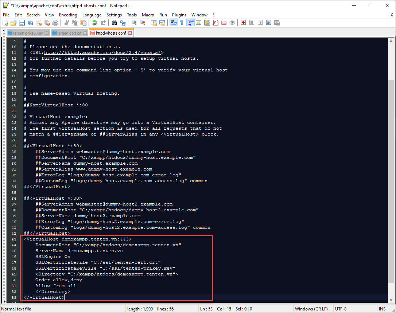Open the Macro menu
The height and width of the screenshot is (313, 396).
point(148,15)
